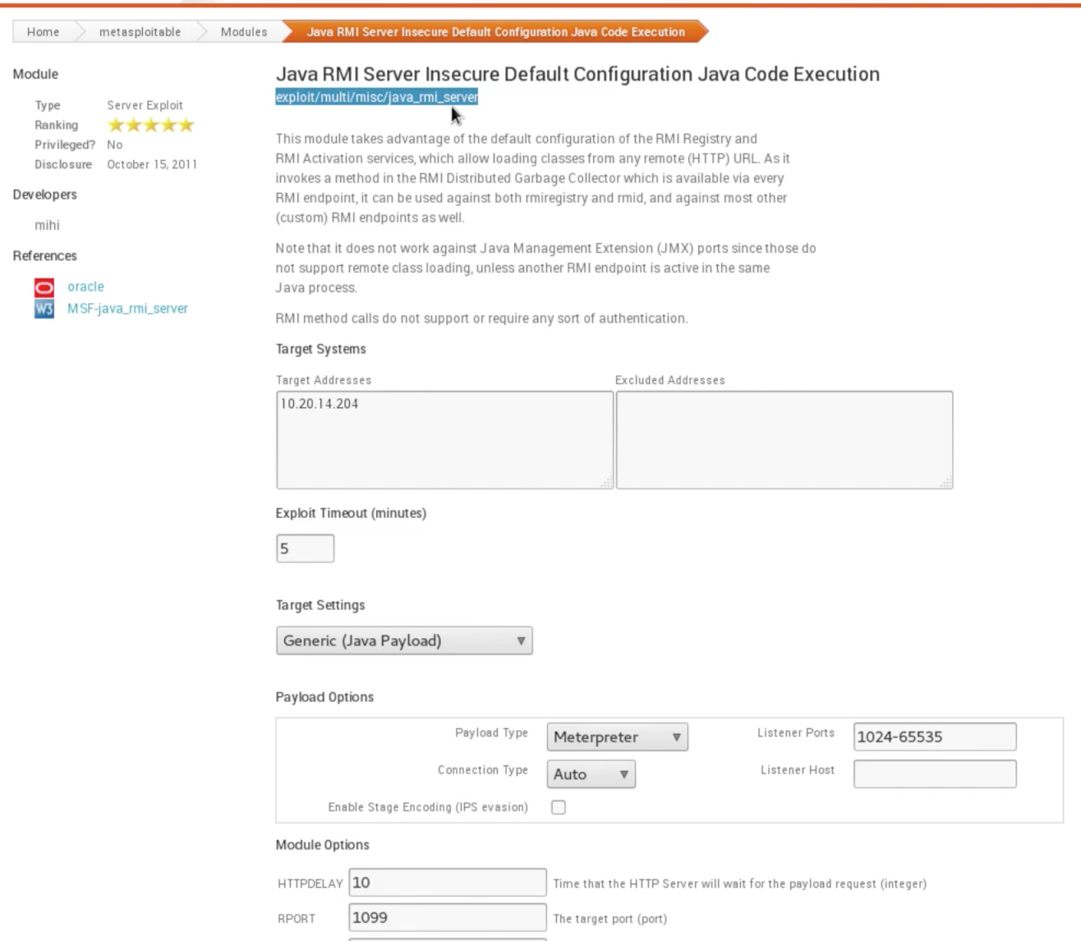The image size is (1081, 941).
Task: Click the HTTPDELAY input field
Action: point(448,883)
